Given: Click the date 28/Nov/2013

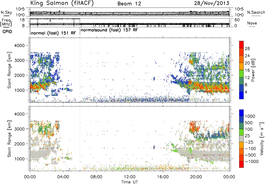Looking at the screenshot, I should tap(212, 3).
